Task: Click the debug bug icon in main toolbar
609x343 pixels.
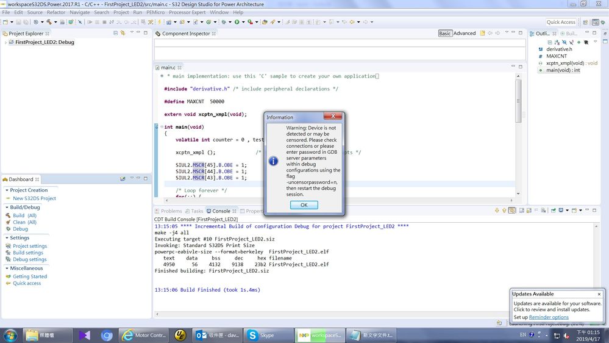Action: [224, 22]
